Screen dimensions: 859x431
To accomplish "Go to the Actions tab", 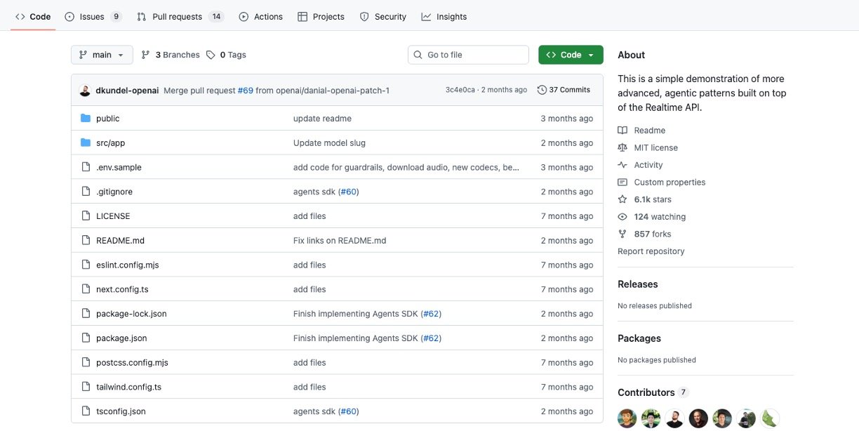I will (x=260, y=17).
